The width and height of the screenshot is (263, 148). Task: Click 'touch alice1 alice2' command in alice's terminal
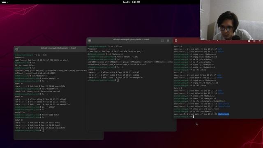(127, 57)
